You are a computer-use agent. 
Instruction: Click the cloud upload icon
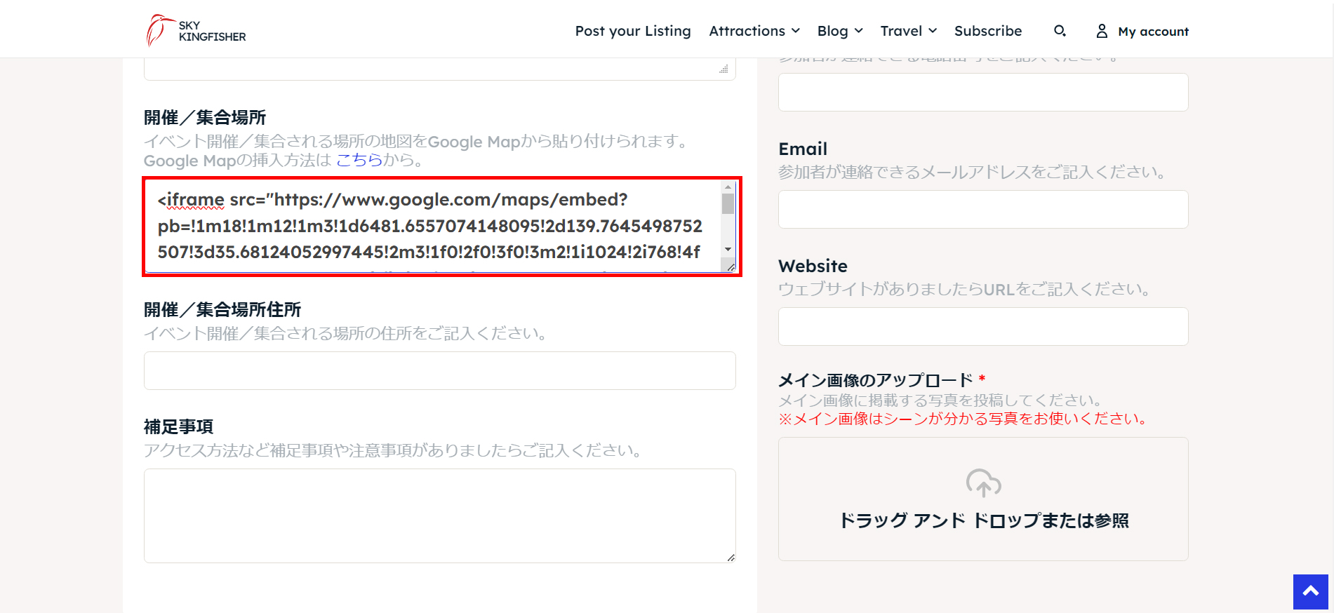[x=983, y=483]
